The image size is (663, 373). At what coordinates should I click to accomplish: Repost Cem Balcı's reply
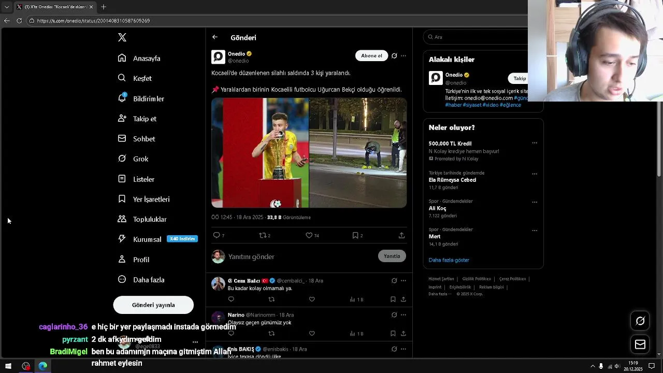click(271, 299)
